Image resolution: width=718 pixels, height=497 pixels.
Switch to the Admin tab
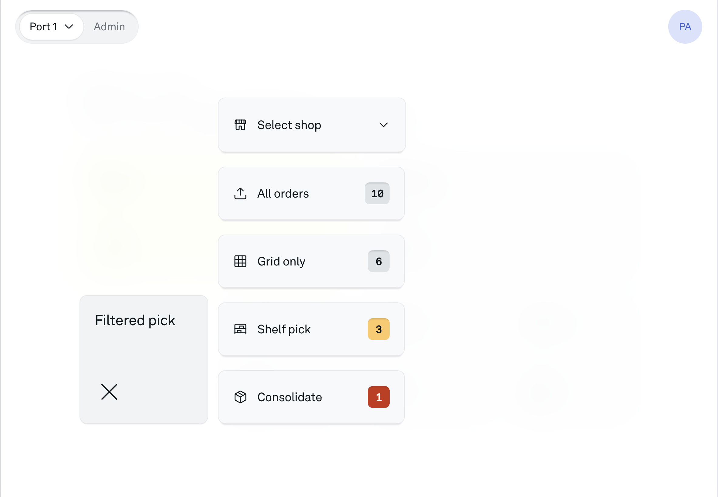coord(110,26)
